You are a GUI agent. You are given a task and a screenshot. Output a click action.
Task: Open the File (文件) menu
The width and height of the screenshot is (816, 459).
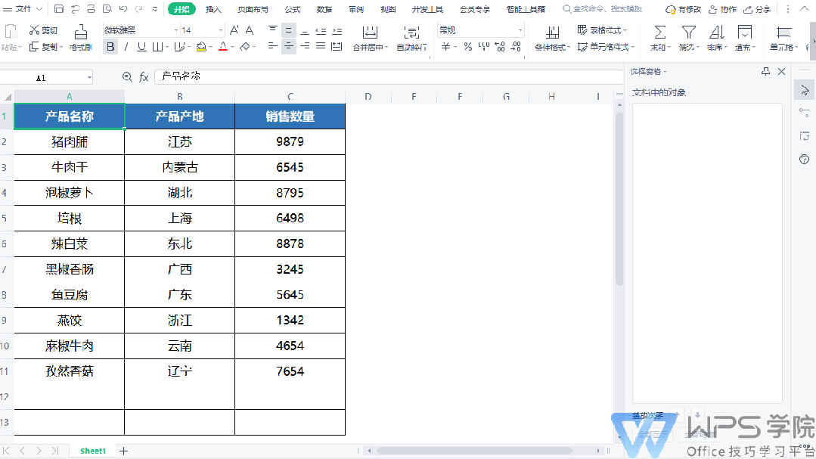(23, 9)
